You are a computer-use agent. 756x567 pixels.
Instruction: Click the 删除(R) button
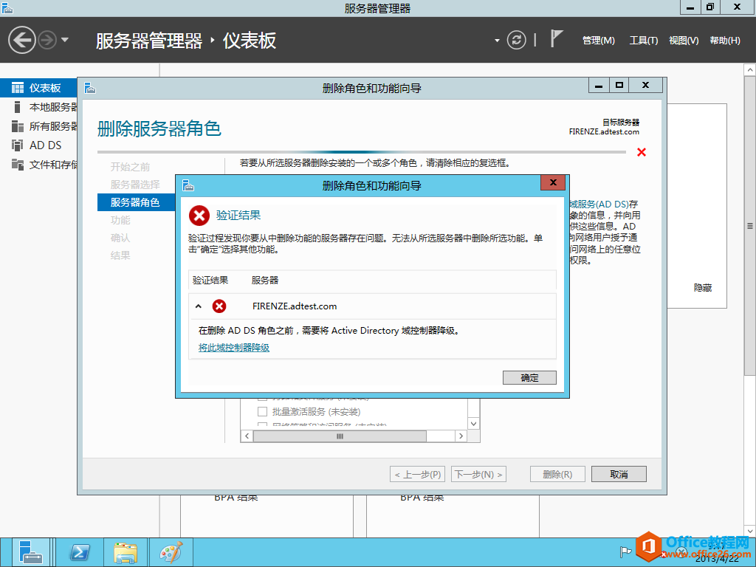click(x=557, y=475)
